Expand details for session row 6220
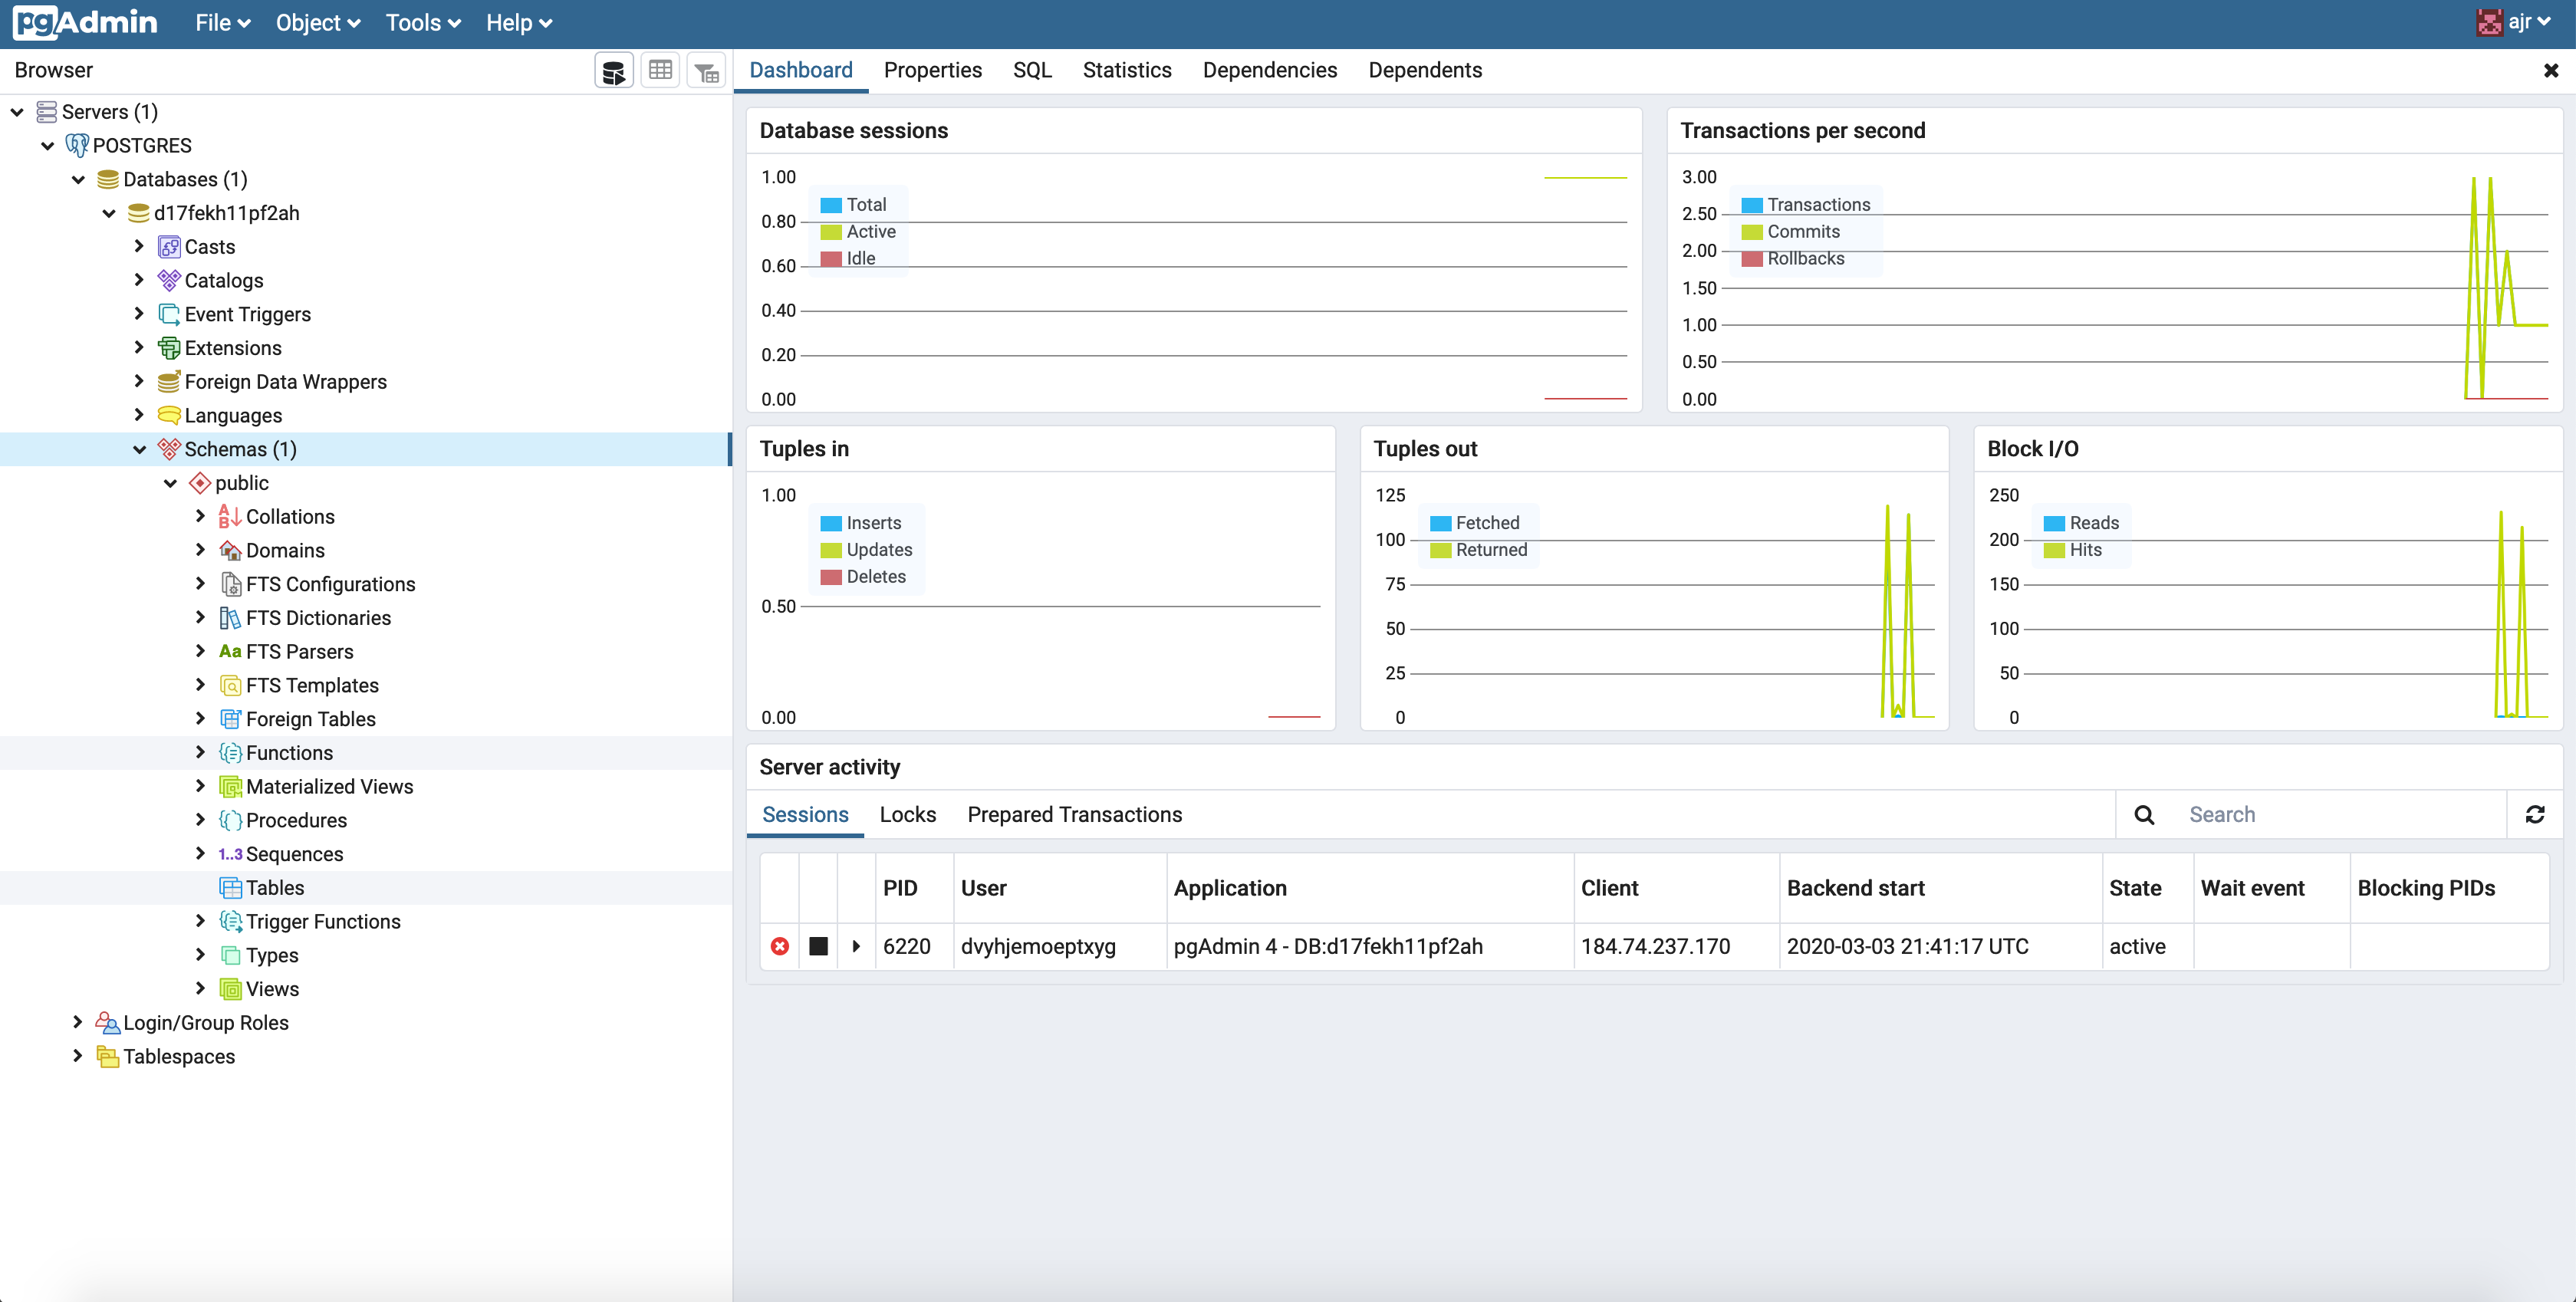Viewport: 2576px width, 1302px height. pyautogui.click(x=856, y=946)
